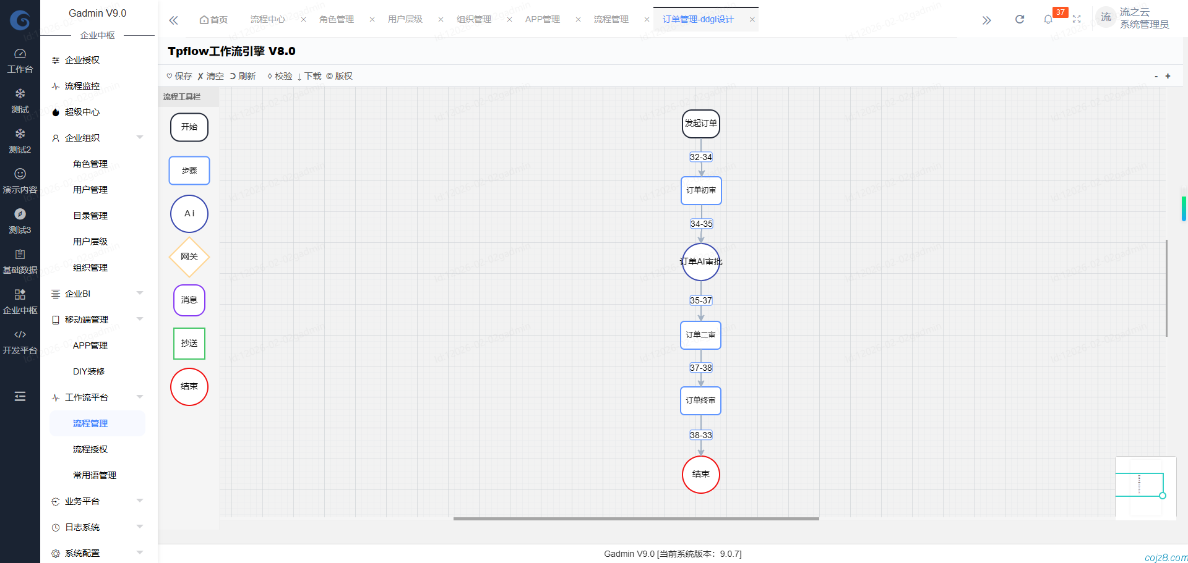Pick the red 结束 end tool

pyautogui.click(x=189, y=387)
